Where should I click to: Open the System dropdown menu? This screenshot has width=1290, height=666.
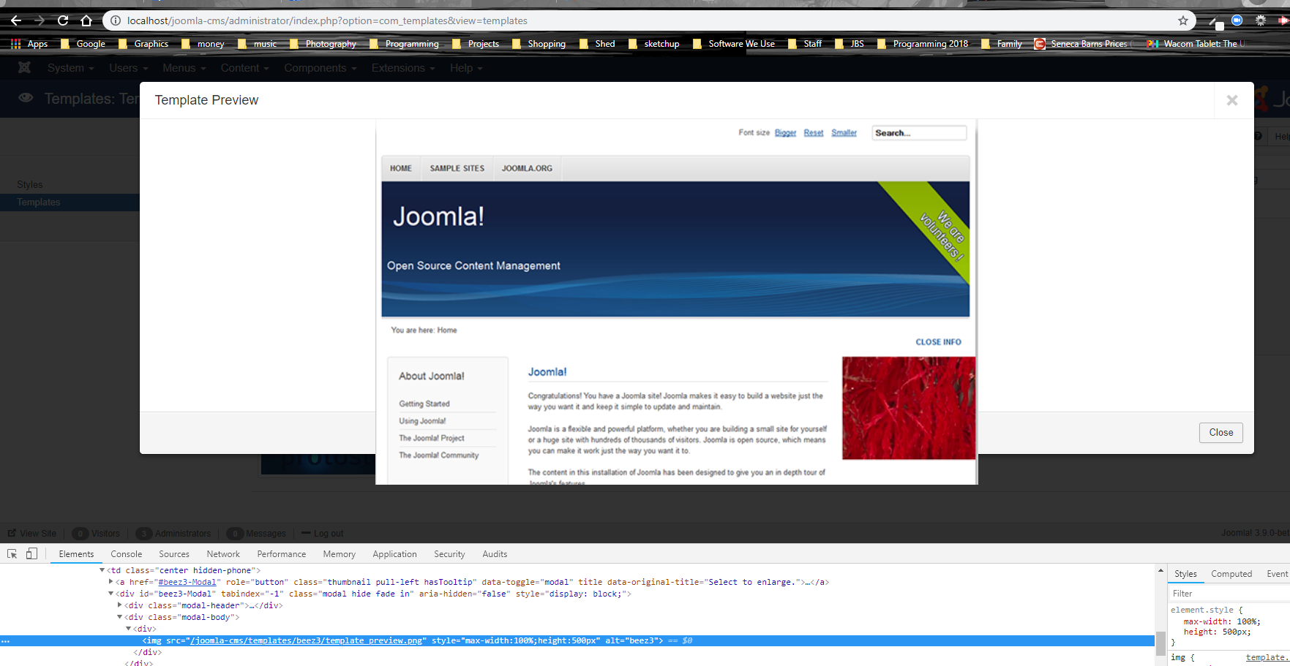pyautogui.click(x=71, y=68)
